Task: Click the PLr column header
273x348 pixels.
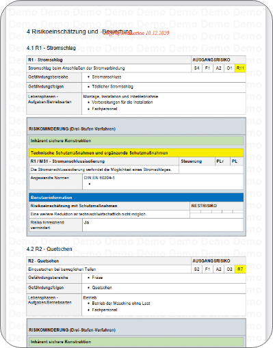Action: [222, 161]
